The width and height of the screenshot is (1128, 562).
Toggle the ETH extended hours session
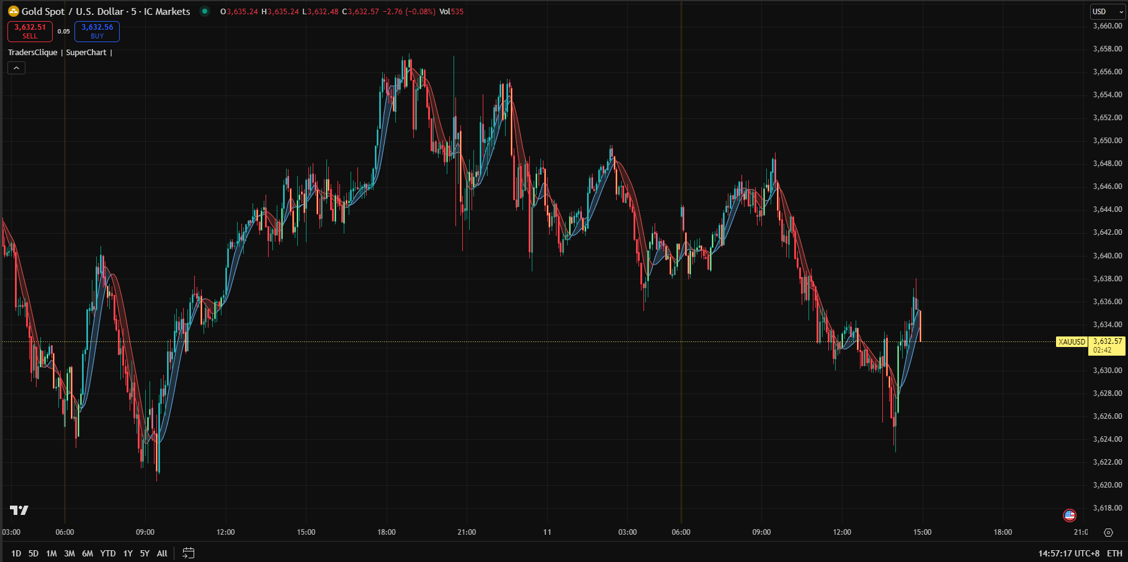pyautogui.click(x=1114, y=553)
